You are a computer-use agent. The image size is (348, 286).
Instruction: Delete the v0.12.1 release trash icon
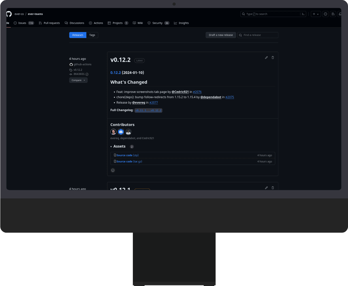tap(273, 188)
